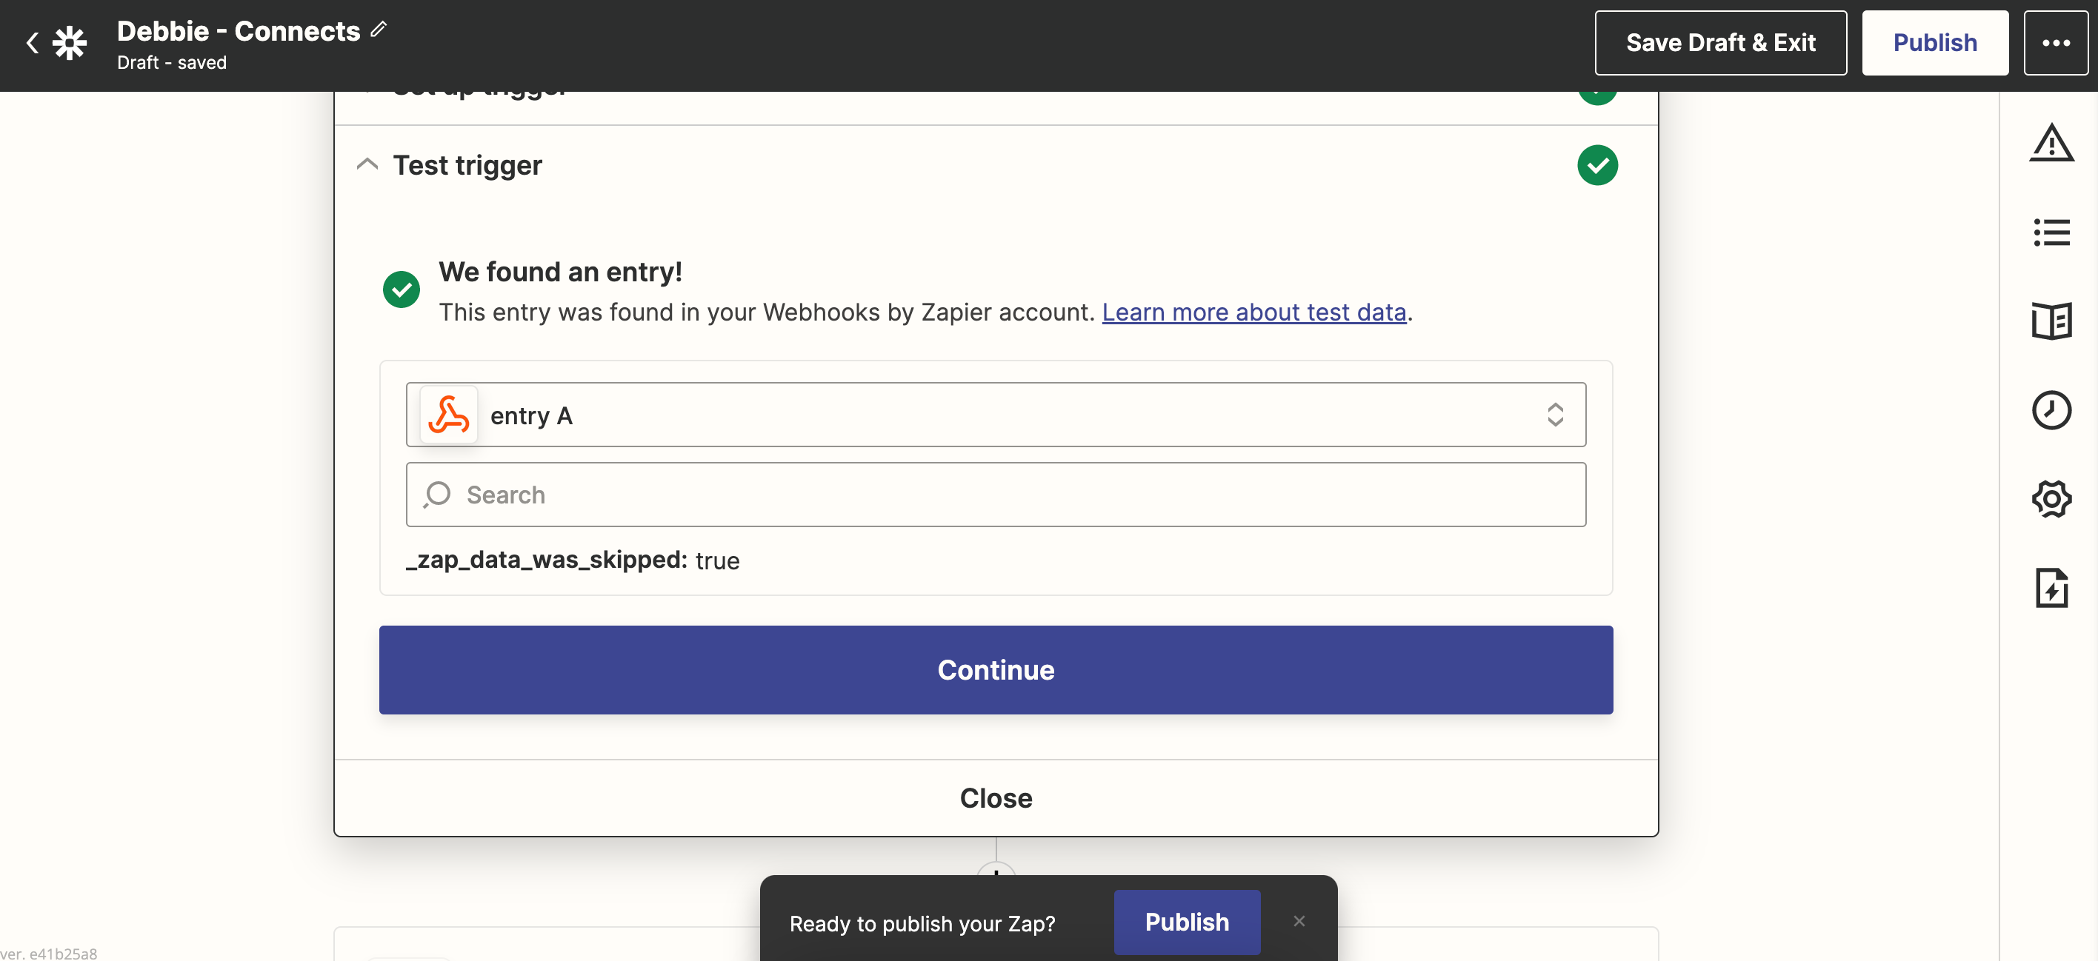Follow Learn more about test data link
This screenshot has height=961, width=2098.
click(x=1253, y=312)
